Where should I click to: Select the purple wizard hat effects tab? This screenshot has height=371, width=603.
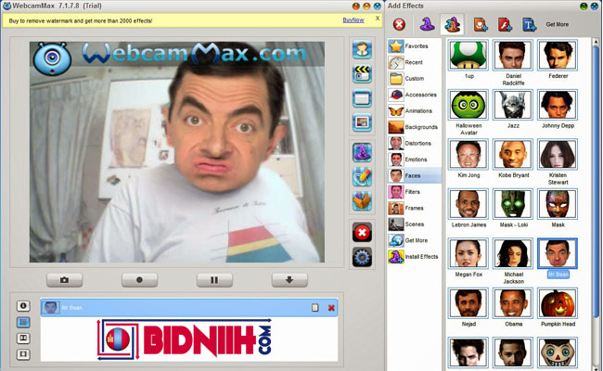(x=427, y=24)
